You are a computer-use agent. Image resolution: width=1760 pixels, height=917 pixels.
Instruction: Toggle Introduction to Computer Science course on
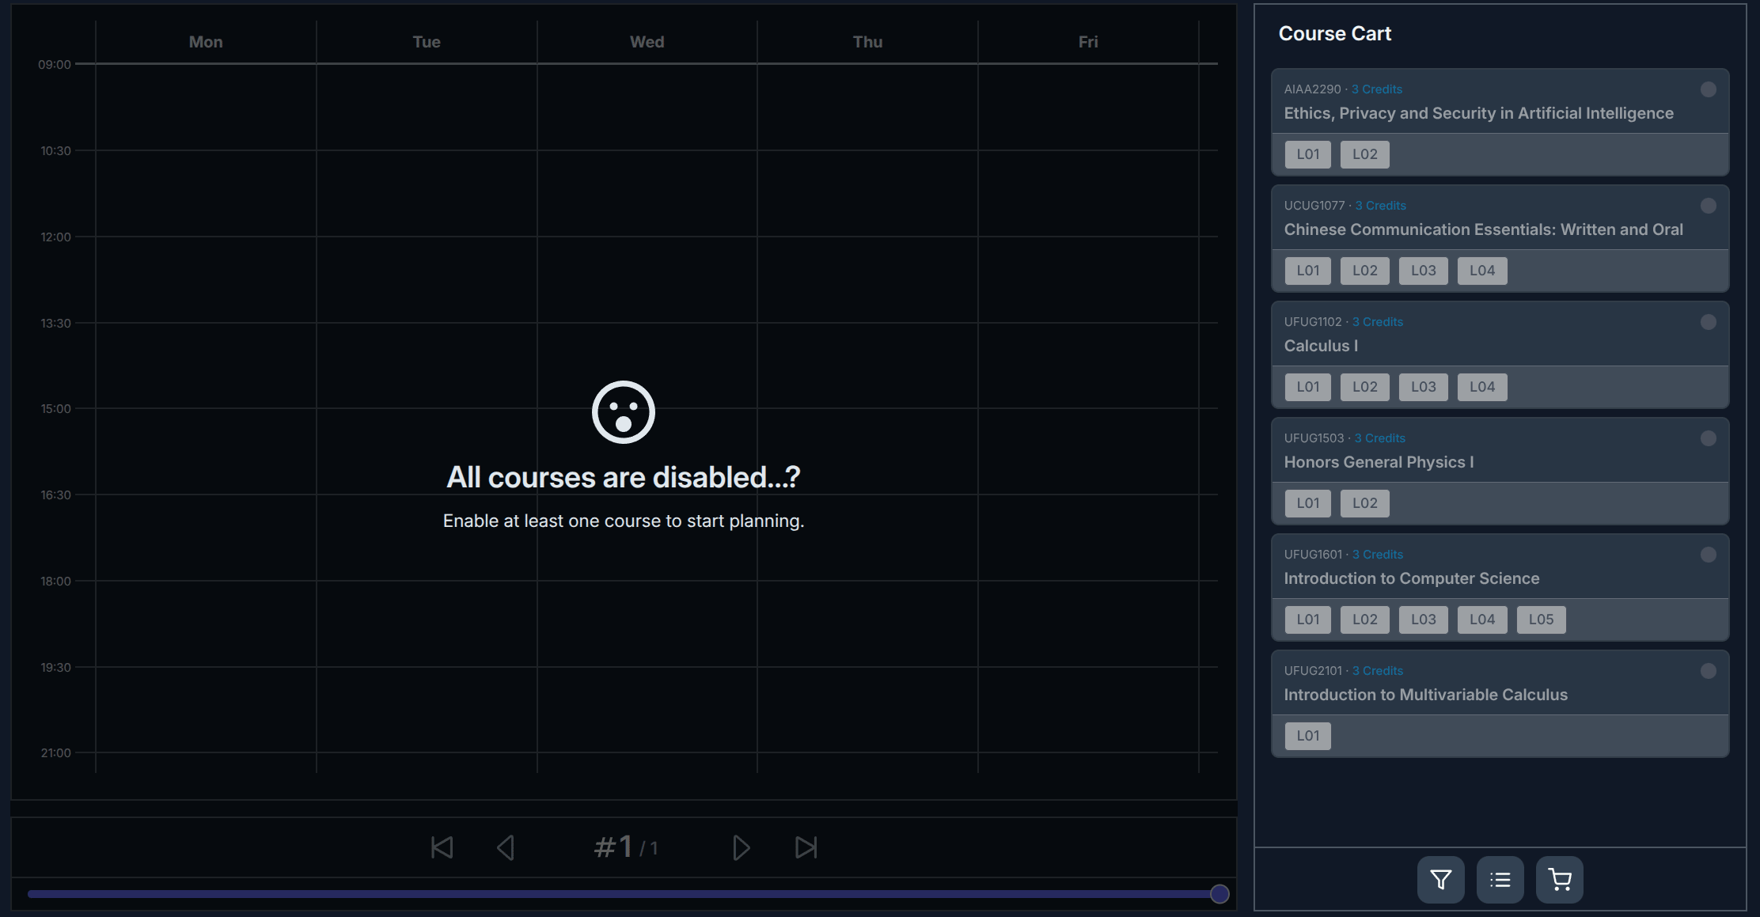tap(1708, 555)
